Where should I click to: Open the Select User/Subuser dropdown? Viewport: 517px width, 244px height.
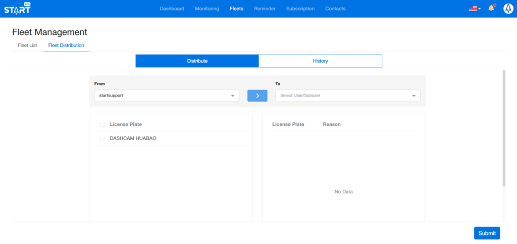[347, 95]
